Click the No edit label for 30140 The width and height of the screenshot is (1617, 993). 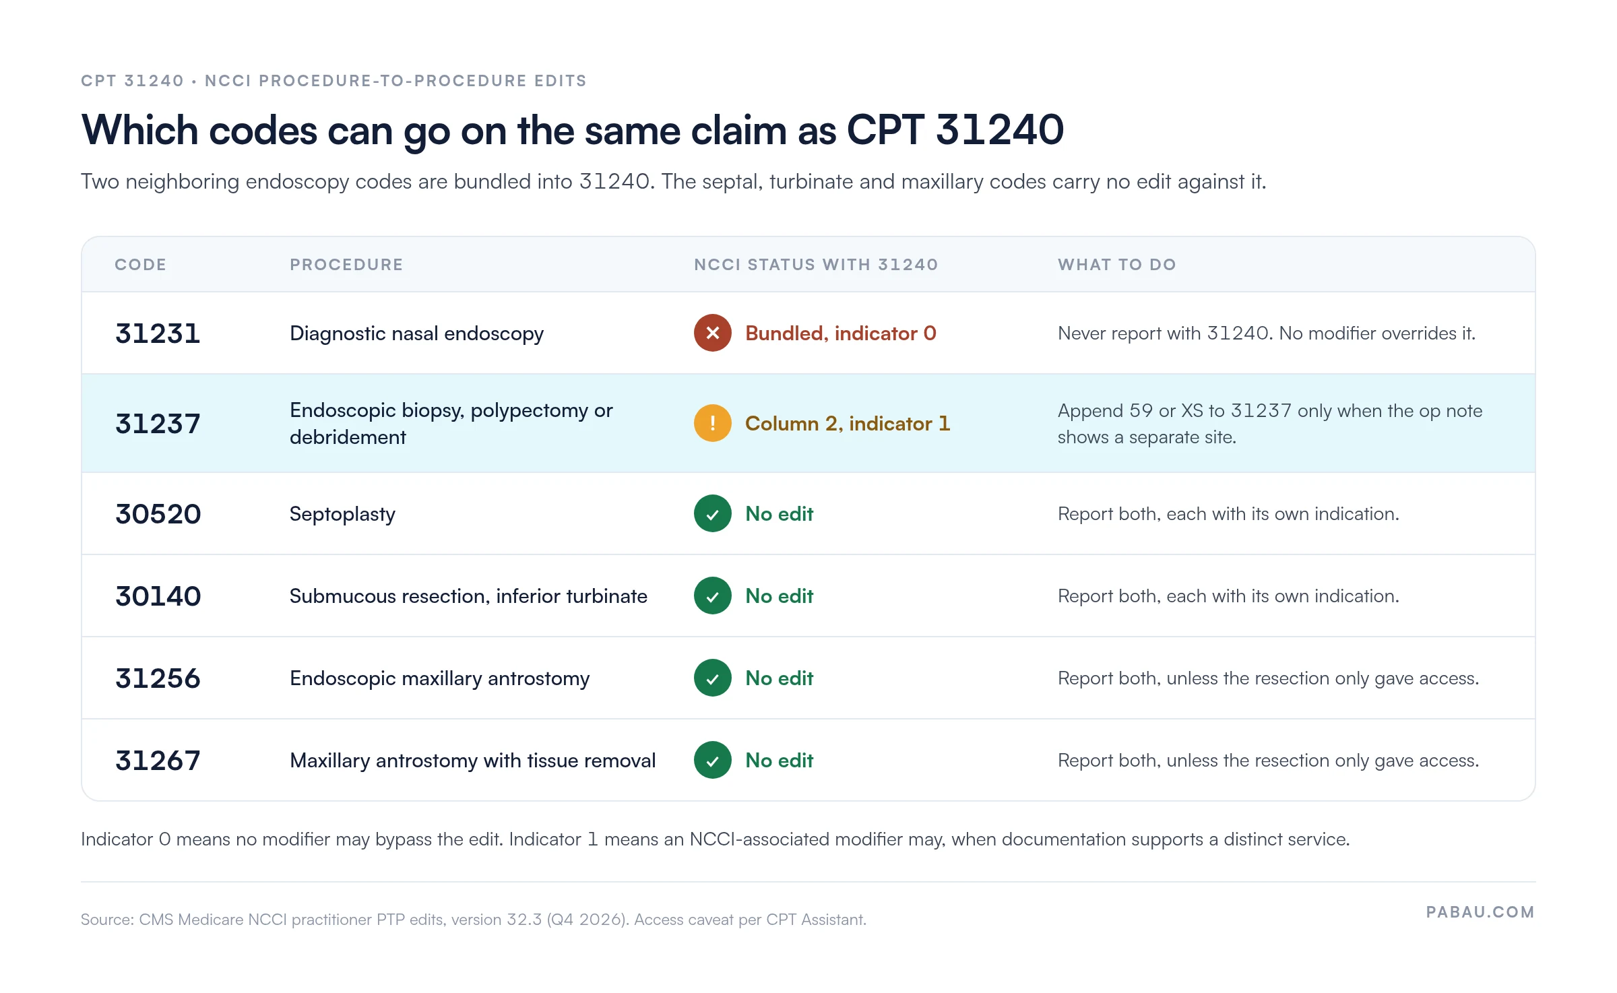coord(779,596)
